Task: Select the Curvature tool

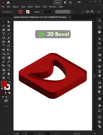Action: click(x=9, y=30)
